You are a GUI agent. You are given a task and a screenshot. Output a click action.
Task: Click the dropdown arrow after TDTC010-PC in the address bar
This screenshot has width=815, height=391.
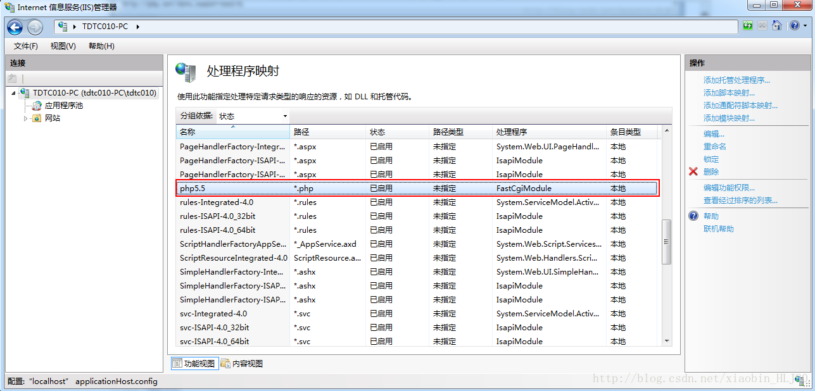point(137,27)
